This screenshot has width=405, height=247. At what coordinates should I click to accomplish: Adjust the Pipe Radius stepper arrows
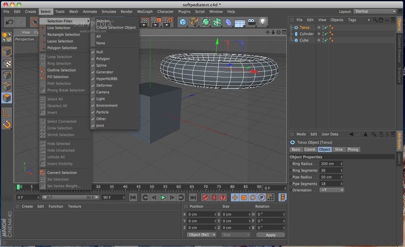341,177
